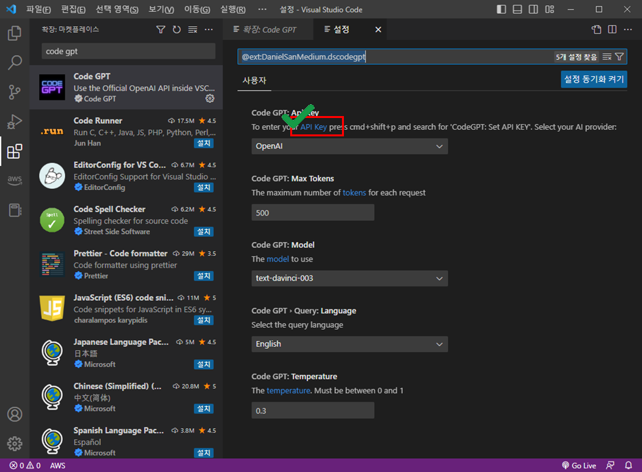Open the 선택 영역 menu
Image resolution: width=642 pixels, height=472 pixels.
(x=117, y=9)
